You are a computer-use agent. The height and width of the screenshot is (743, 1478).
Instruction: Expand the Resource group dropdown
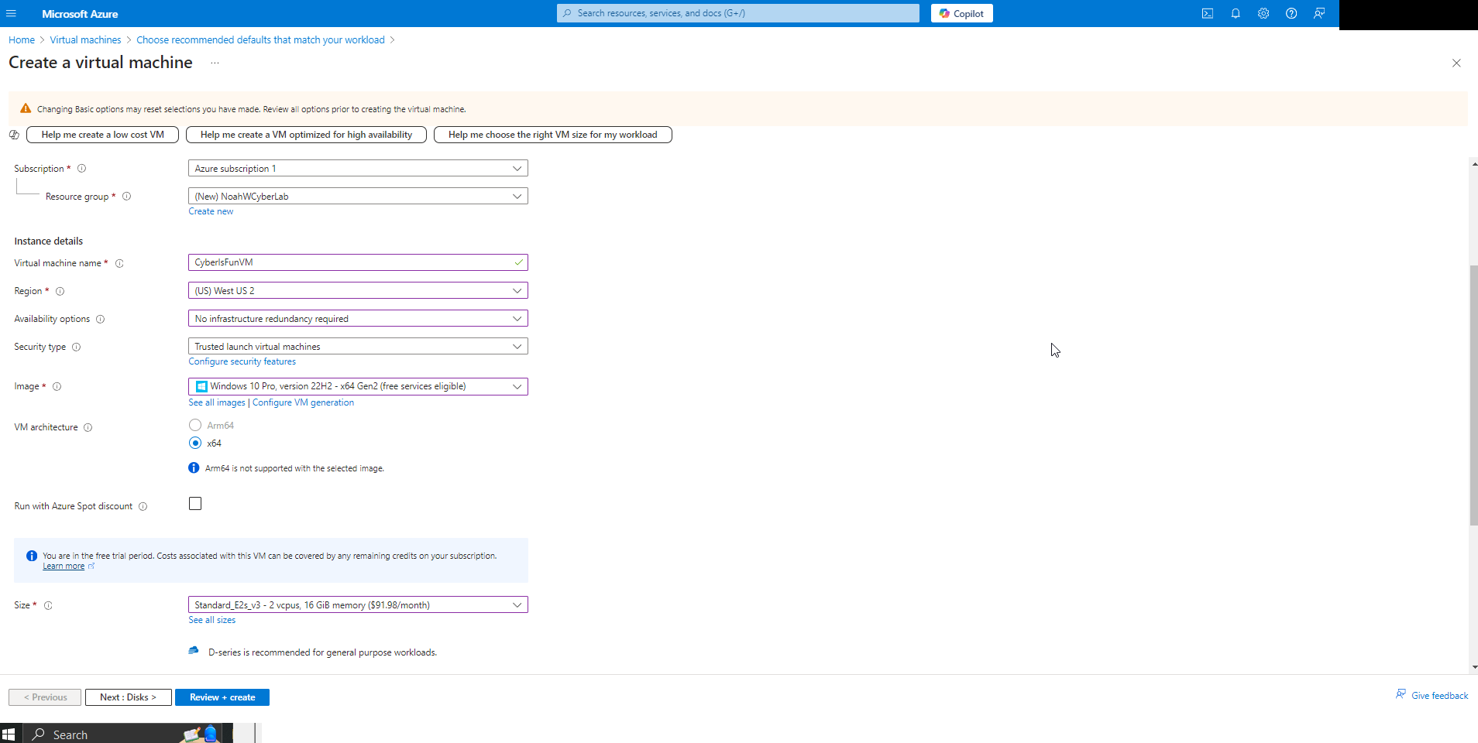[358, 196]
